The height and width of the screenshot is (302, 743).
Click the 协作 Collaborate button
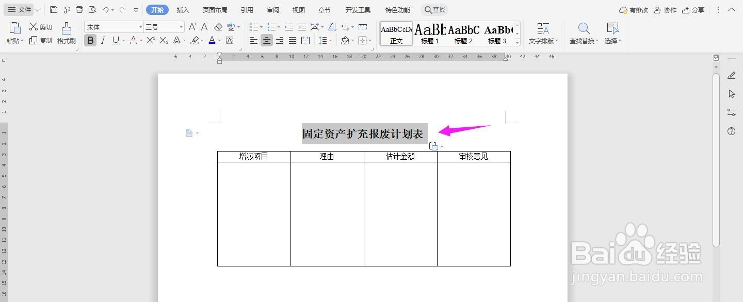point(665,10)
